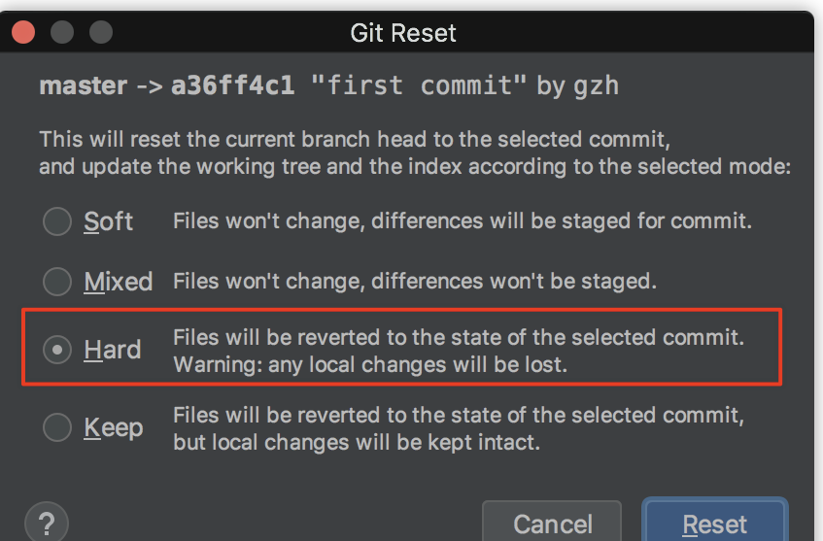This screenshot has height=541, width=823.
Task: Click the "Soft" option label
Action: click(108, 221)
